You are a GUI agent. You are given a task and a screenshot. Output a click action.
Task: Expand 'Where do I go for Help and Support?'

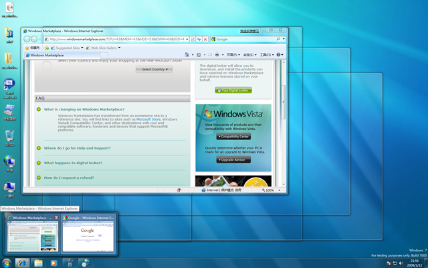click(x=78, y=148)
